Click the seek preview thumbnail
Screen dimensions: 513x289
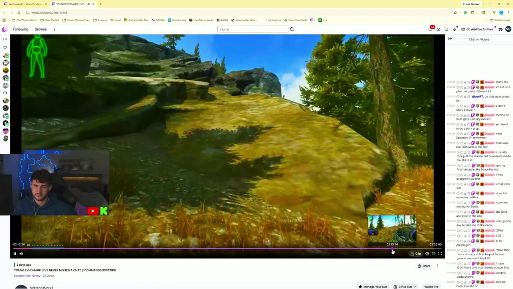(x=392, y=229)
